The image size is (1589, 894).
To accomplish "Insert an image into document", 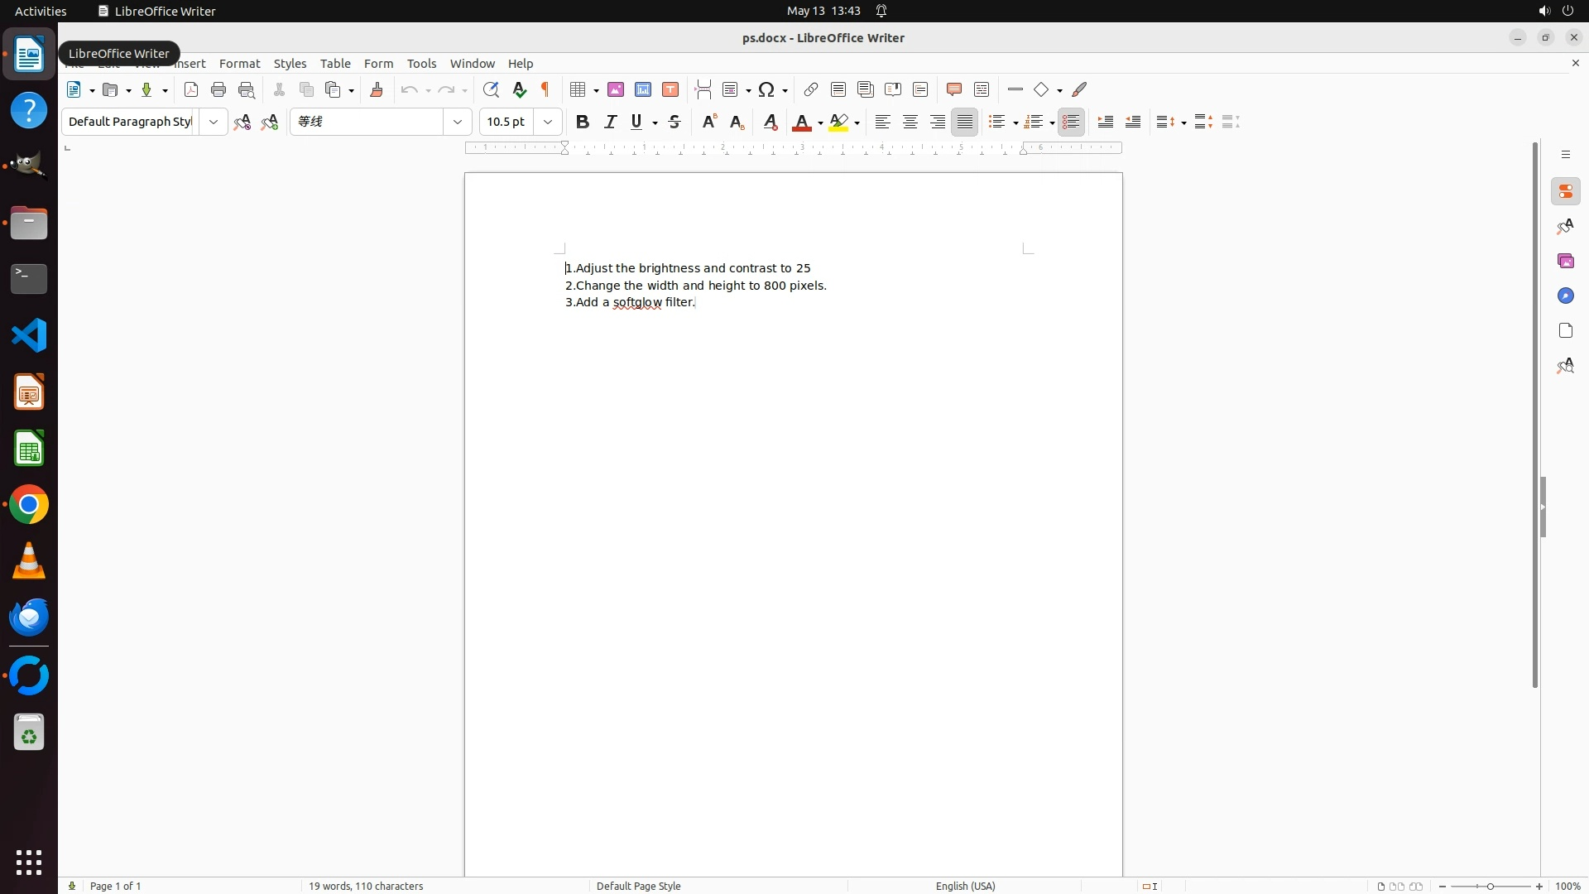I will (x=616, y=89).
